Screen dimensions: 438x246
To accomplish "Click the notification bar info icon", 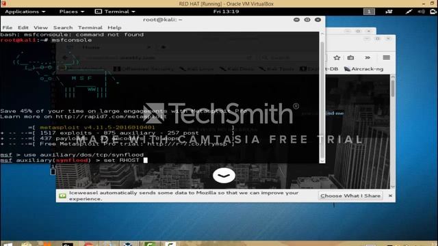I will click(x=62, y=196).
